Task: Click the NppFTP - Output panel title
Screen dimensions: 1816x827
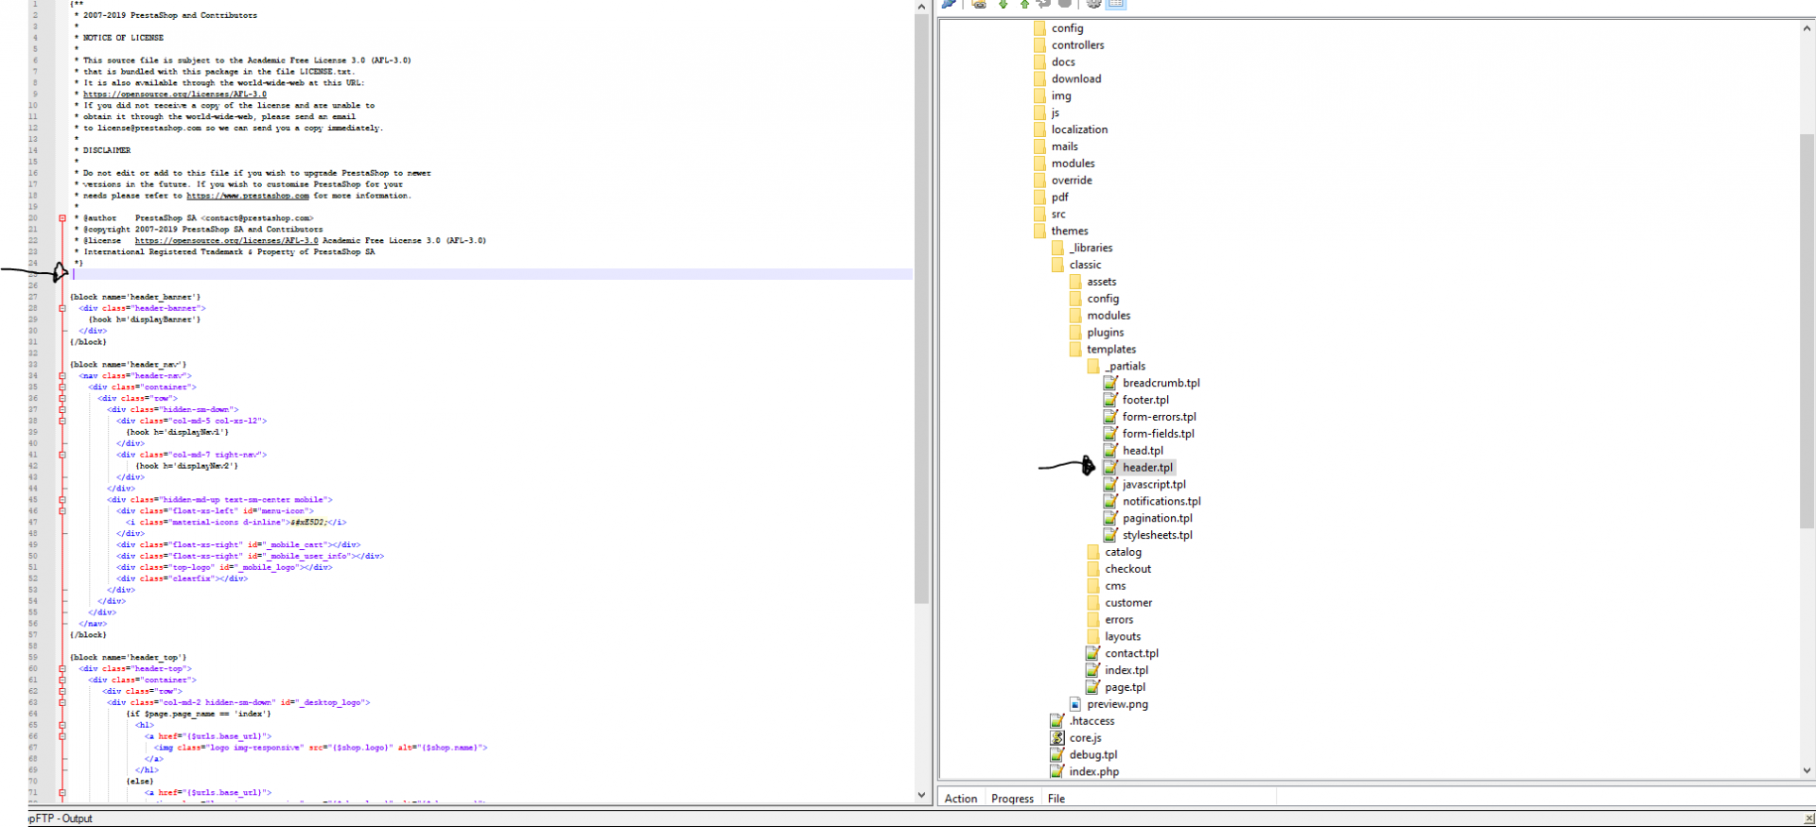Action: pos(61,818)
